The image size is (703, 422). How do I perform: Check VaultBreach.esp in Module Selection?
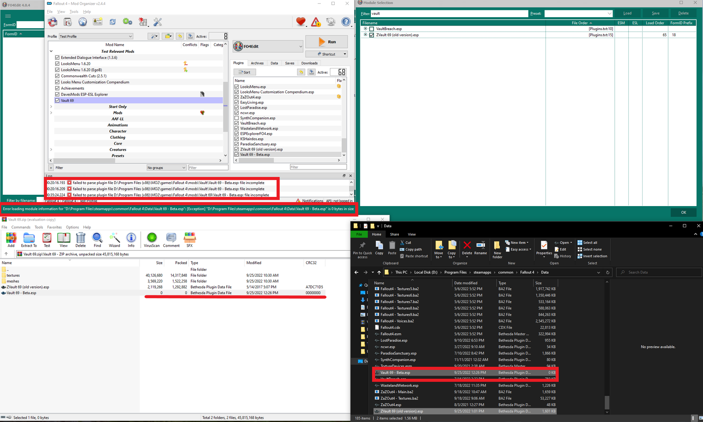(372, 29)
